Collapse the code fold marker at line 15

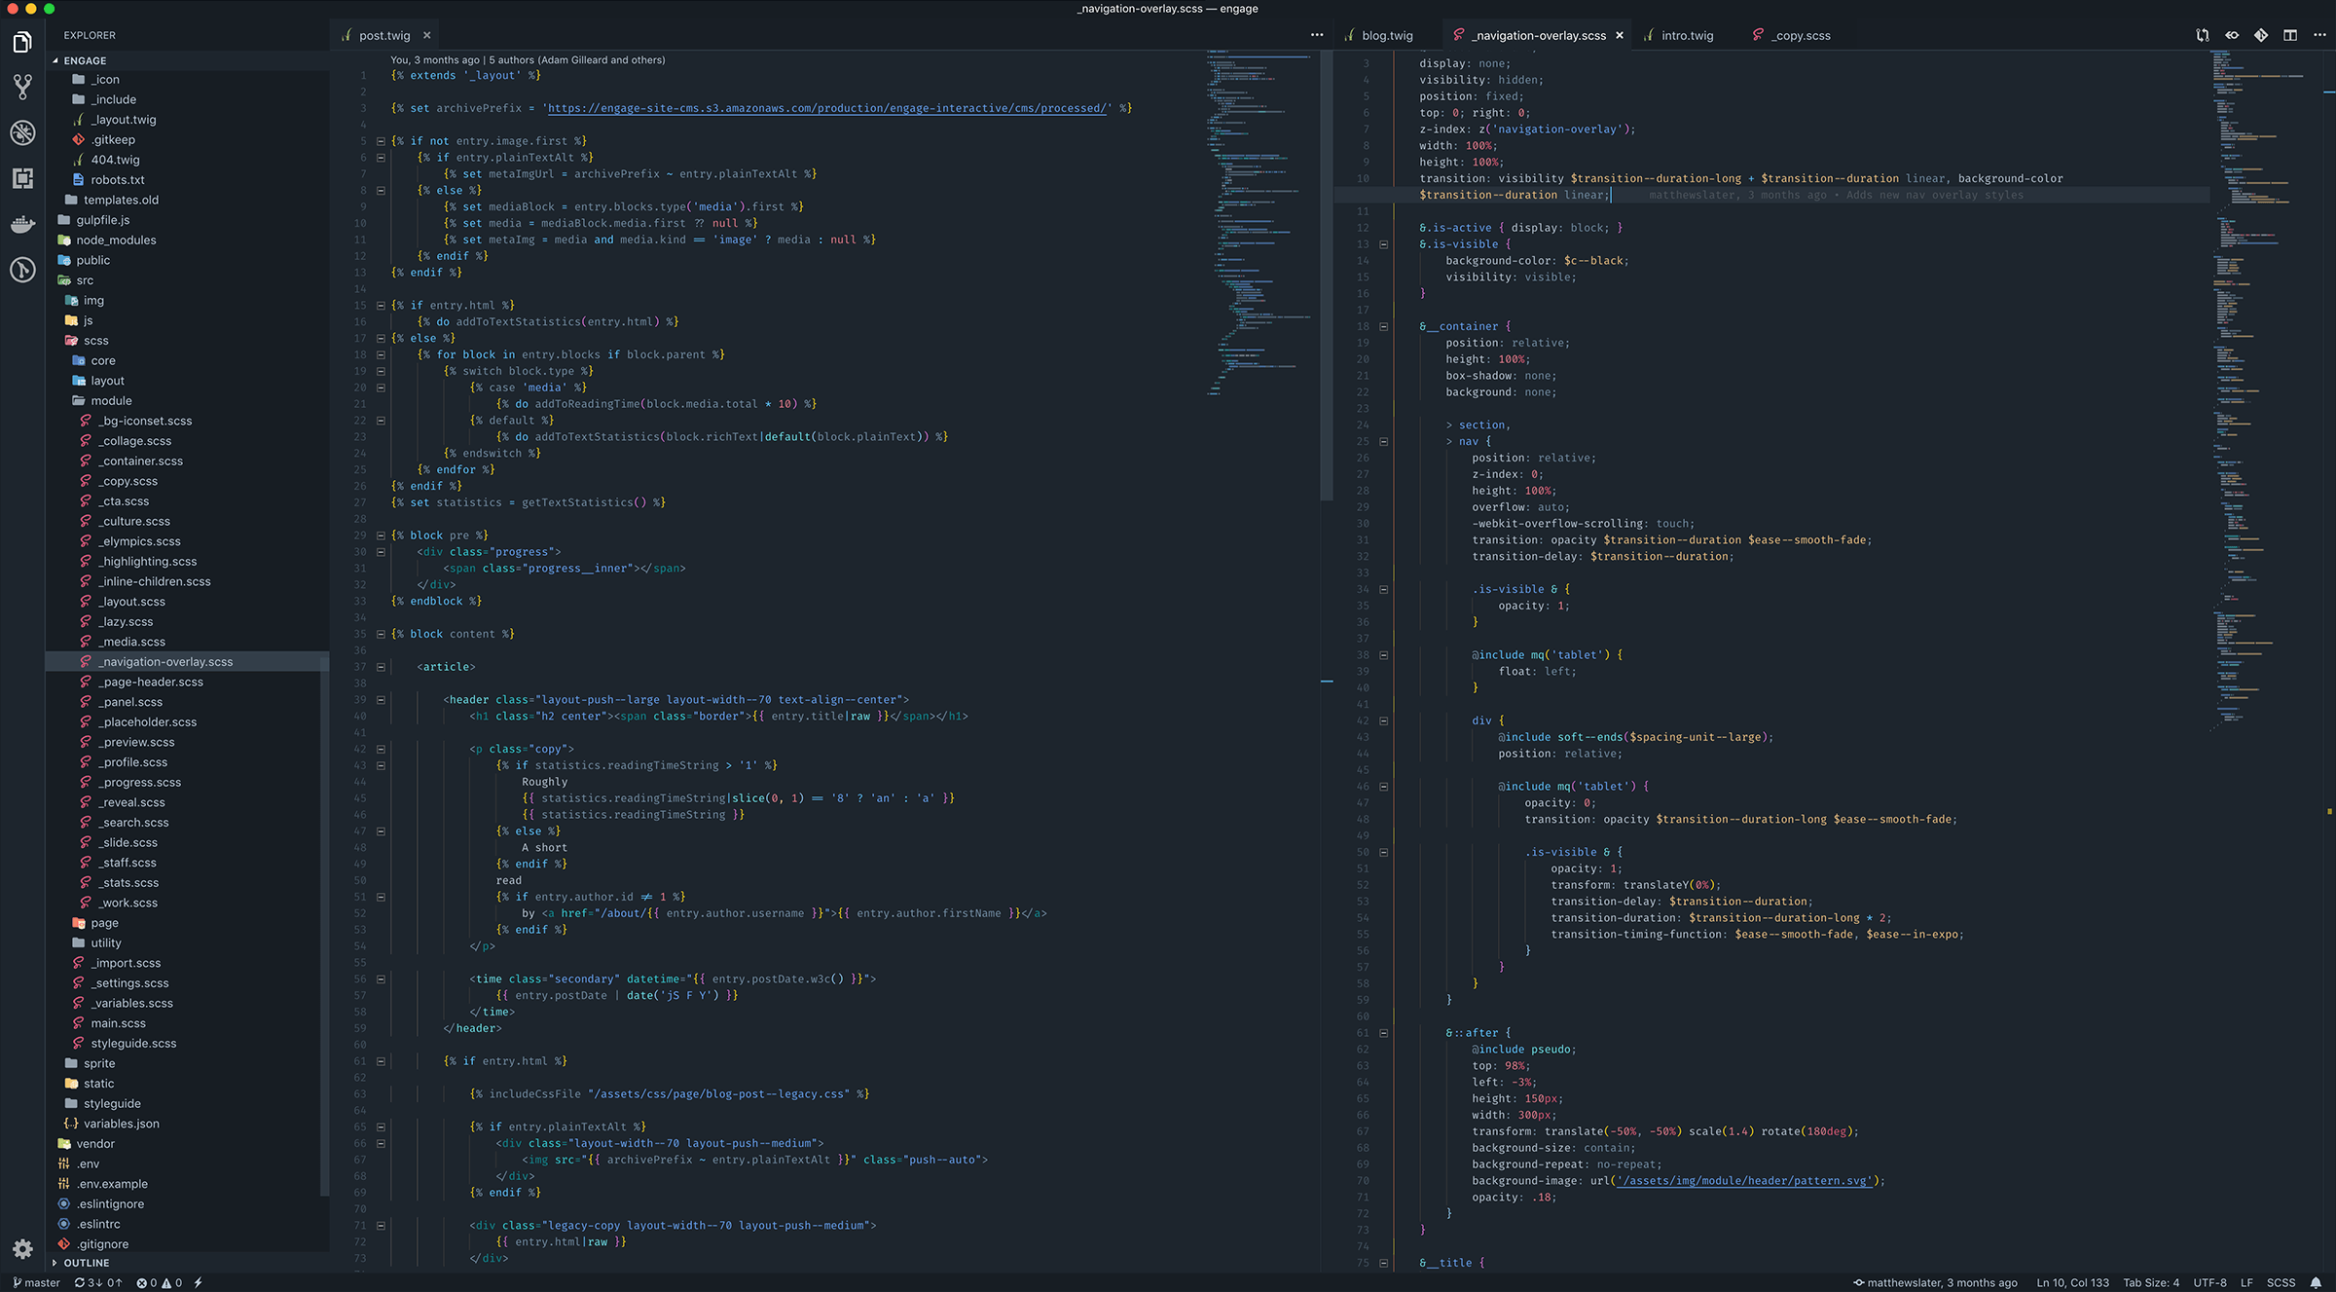(x=381, y=305)
